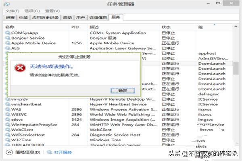
Task: Click the Task Manager title bar icon
Action: pyautogui.click(x=6, y=4)
